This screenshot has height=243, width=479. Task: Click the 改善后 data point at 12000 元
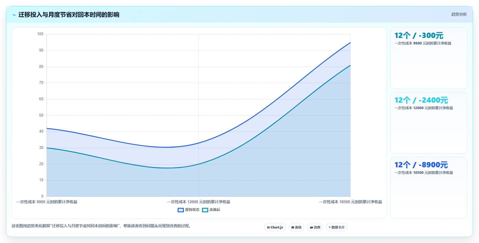pyautogui.click(x=199, y=164)
